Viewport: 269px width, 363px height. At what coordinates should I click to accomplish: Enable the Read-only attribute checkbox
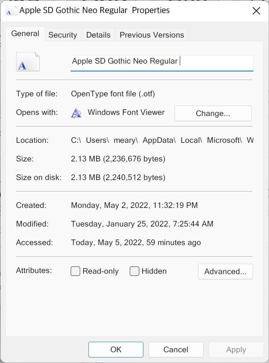click(75, 271)
